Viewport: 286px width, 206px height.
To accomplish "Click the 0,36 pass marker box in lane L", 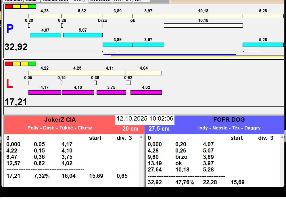I will (x=95, y=83).
